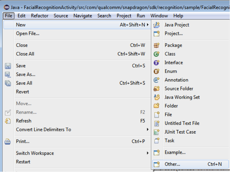
Task: Click the Annotation @ icon
Action: [156, 80]
